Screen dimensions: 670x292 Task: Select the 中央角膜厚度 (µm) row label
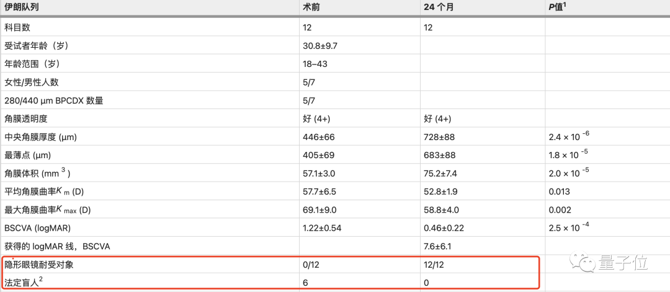click(x=40, y=137)
